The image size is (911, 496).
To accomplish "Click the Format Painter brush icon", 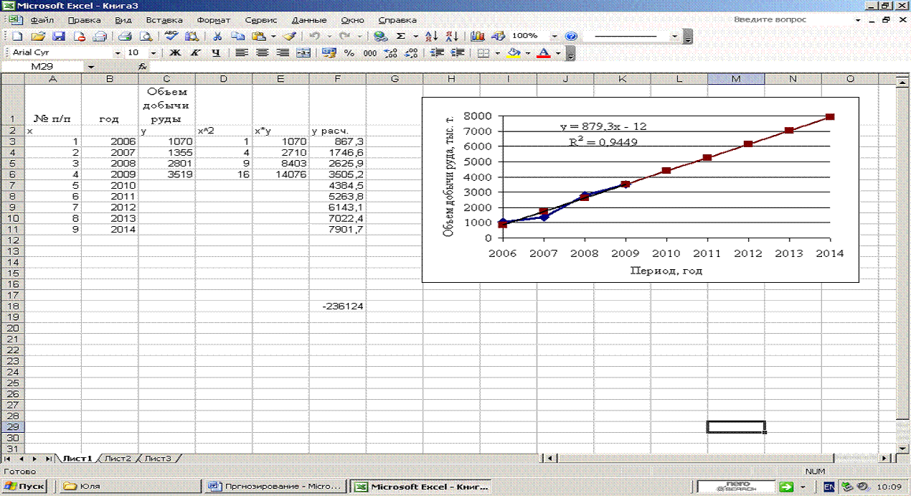I will click(289, 36).
